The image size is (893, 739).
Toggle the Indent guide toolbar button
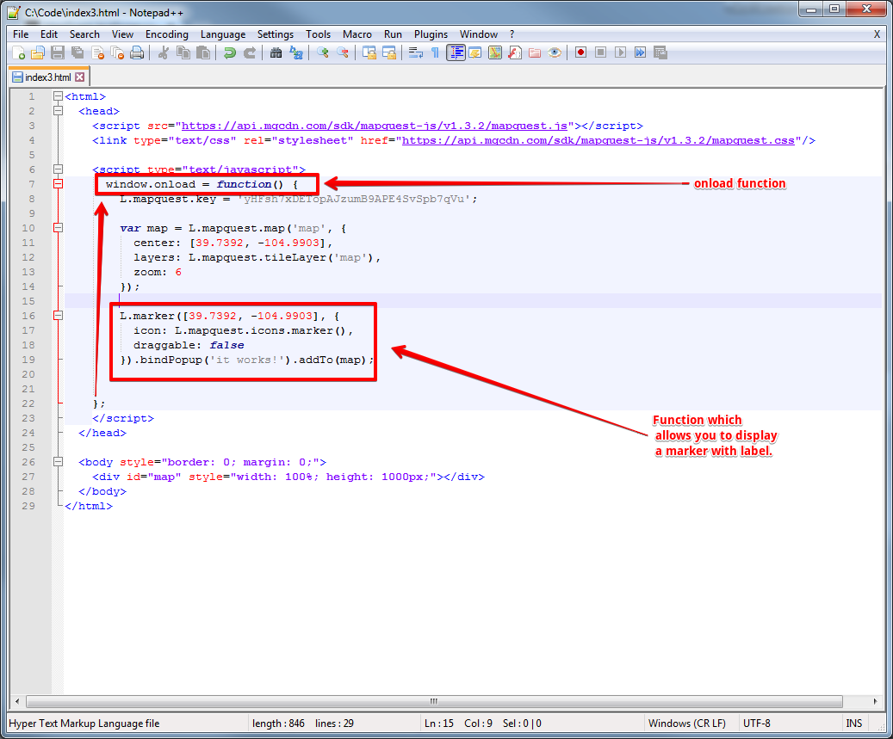point(456,52)
